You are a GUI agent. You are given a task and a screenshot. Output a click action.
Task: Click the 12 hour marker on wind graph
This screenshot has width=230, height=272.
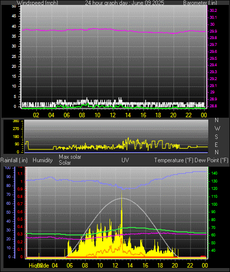pos(113,115)
